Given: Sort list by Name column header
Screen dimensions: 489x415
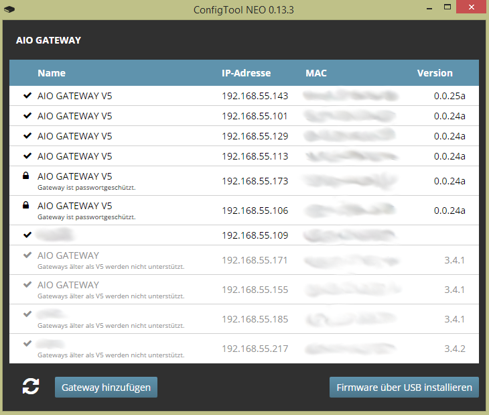Looking at the screenshot, I should (x=52, y=73).
